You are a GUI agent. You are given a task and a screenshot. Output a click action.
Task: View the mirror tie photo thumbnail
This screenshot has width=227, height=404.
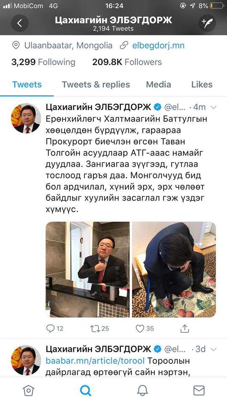pos(88,269)
